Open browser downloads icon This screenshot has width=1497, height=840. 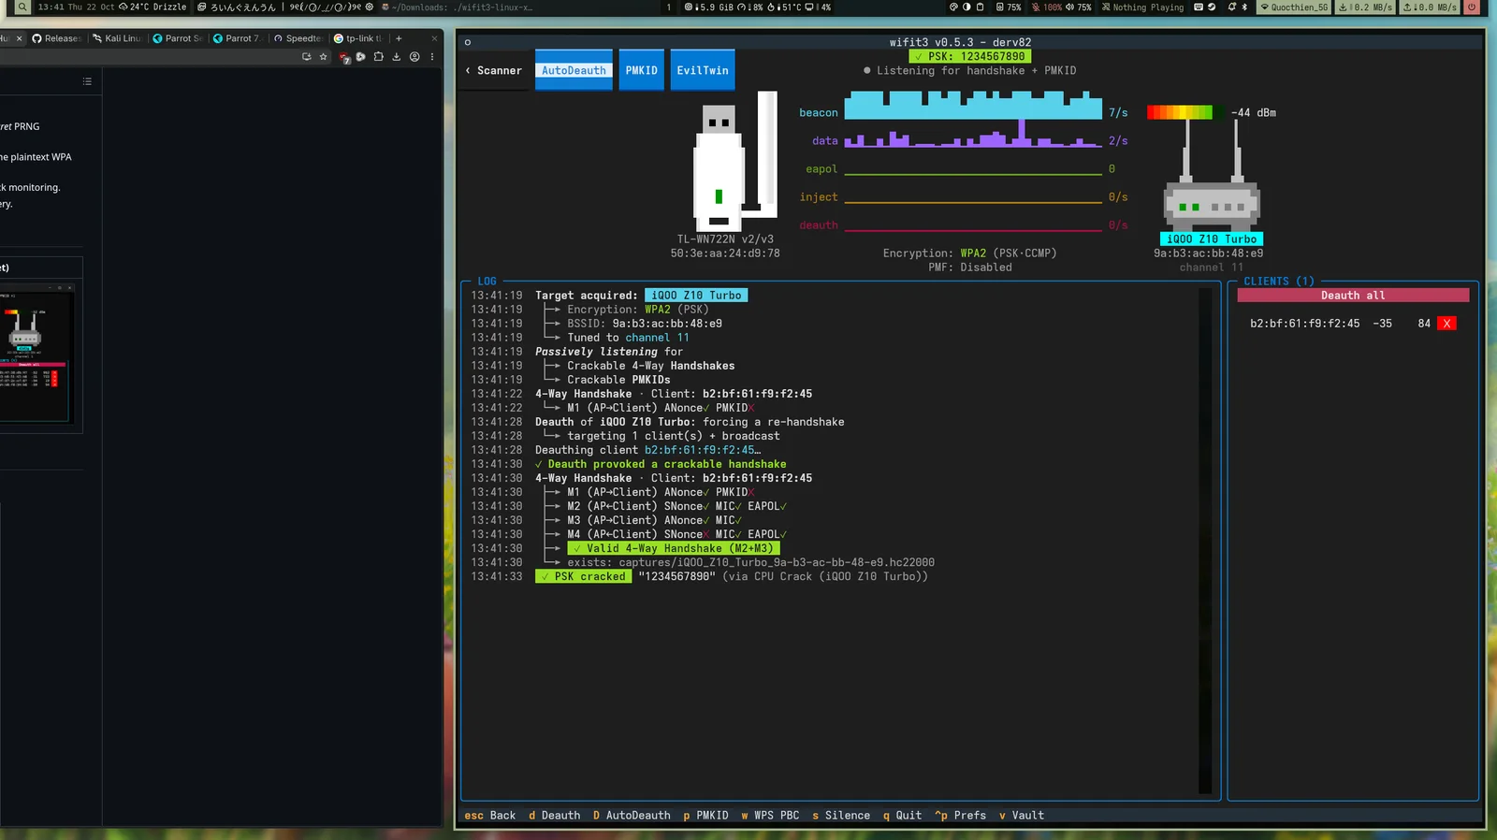pos(397,57)
